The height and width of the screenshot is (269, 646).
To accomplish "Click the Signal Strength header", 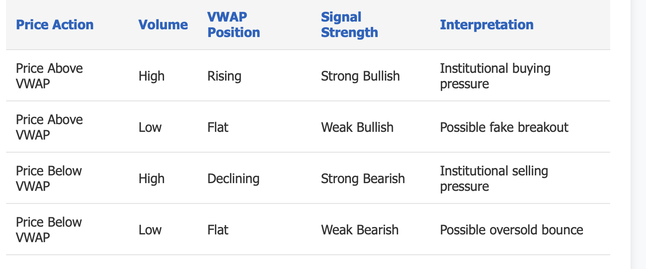I will tap(349, 25).
